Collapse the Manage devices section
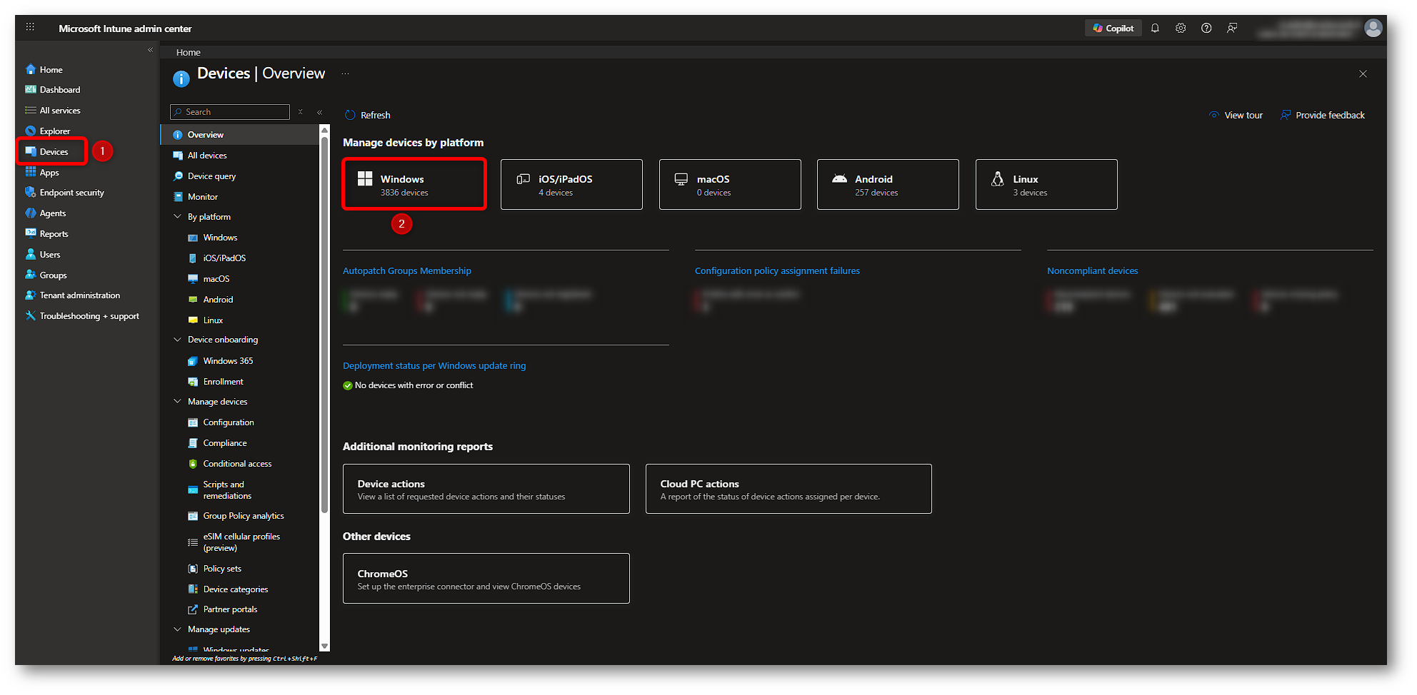The height and width of the screenshot is (695, 1417). (178, 402)
